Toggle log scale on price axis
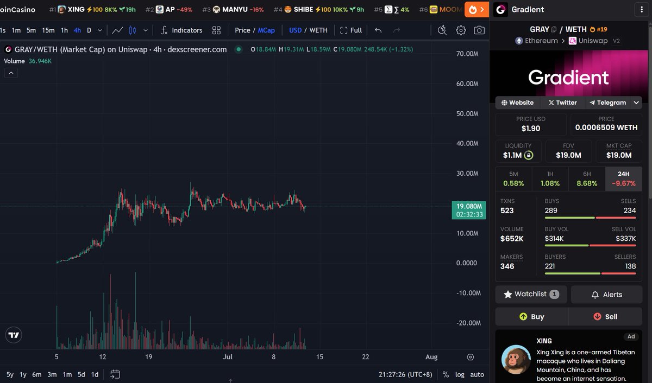This screenshot has height=383, width=652. tap(460, 374)
